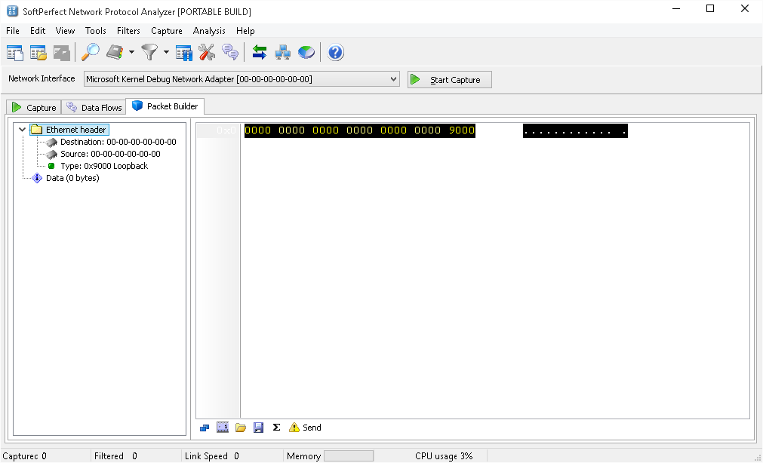
Task: Select the Source MAC address row
Action: tap(110, 154)
